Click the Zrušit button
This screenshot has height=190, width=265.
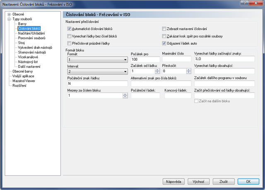[224, 182]
